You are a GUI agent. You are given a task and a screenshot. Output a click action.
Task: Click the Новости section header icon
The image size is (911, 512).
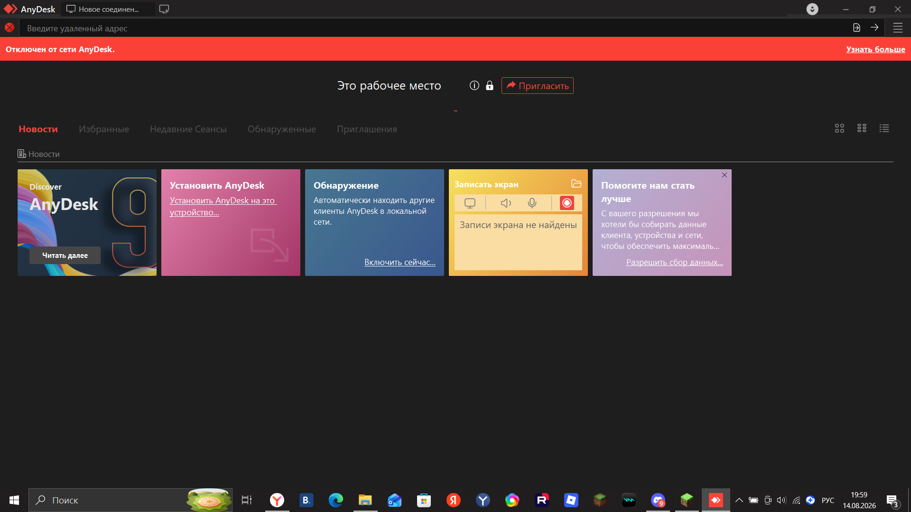click(x=22, y=154)
